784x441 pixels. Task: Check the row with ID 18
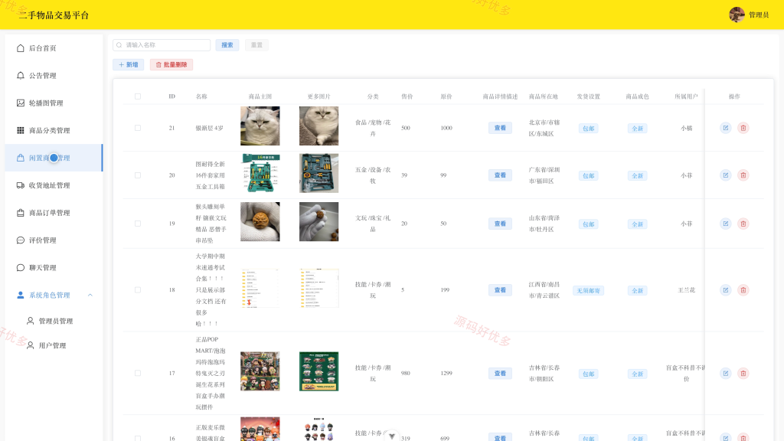point(138,290)
